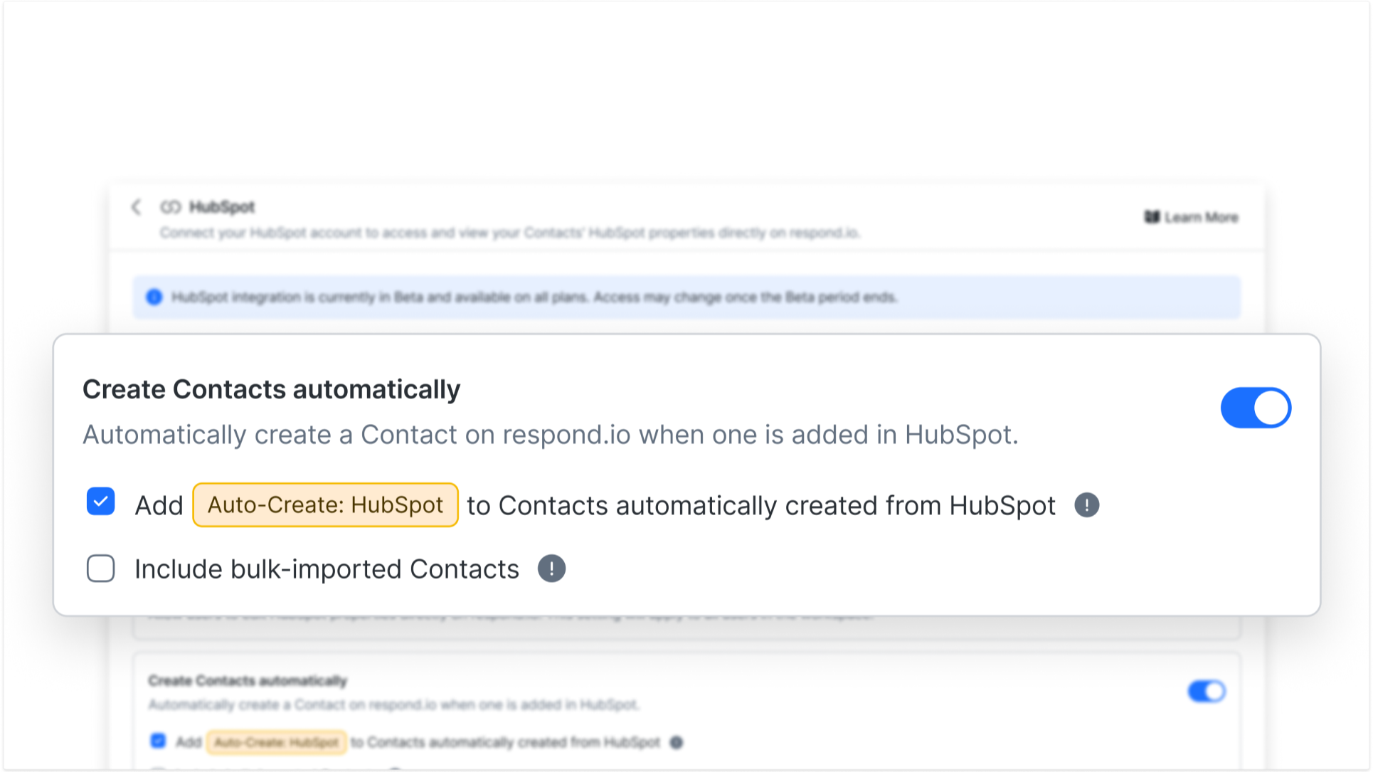The height and width of the screenshot is (772, 1373).
Task: Click small info icon in blurred background row
Action: pos(677,742)
